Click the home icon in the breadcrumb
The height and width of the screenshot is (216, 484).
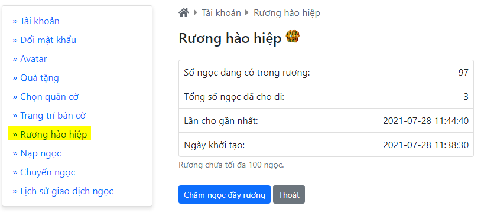point(184,13)
